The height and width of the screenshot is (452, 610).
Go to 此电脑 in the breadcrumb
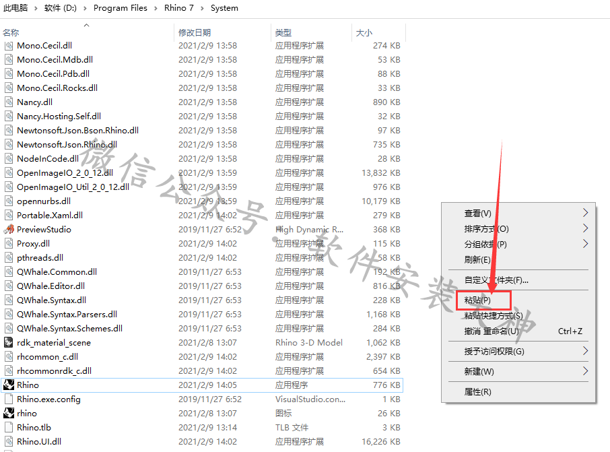[x=15, y=8]
